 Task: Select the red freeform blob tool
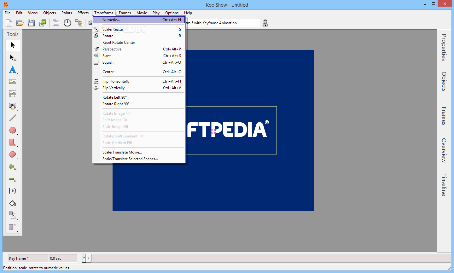(13, 154)
